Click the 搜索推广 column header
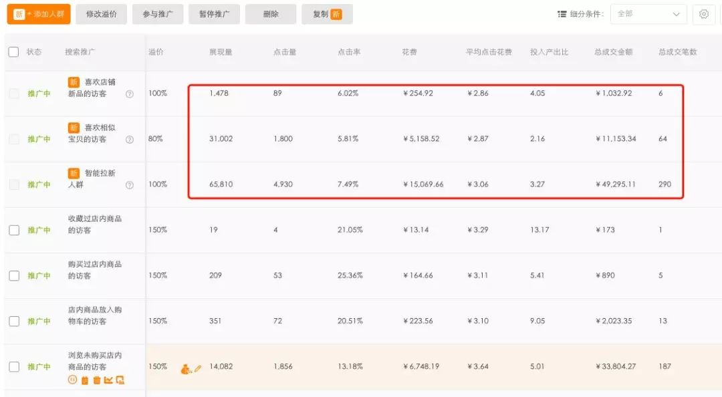The width and height of the screenshot is (722, 397). coord(80,52)
